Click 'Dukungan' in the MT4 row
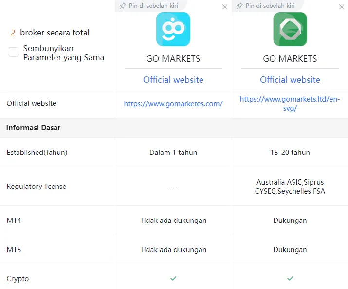 click(x=290, y=221)
